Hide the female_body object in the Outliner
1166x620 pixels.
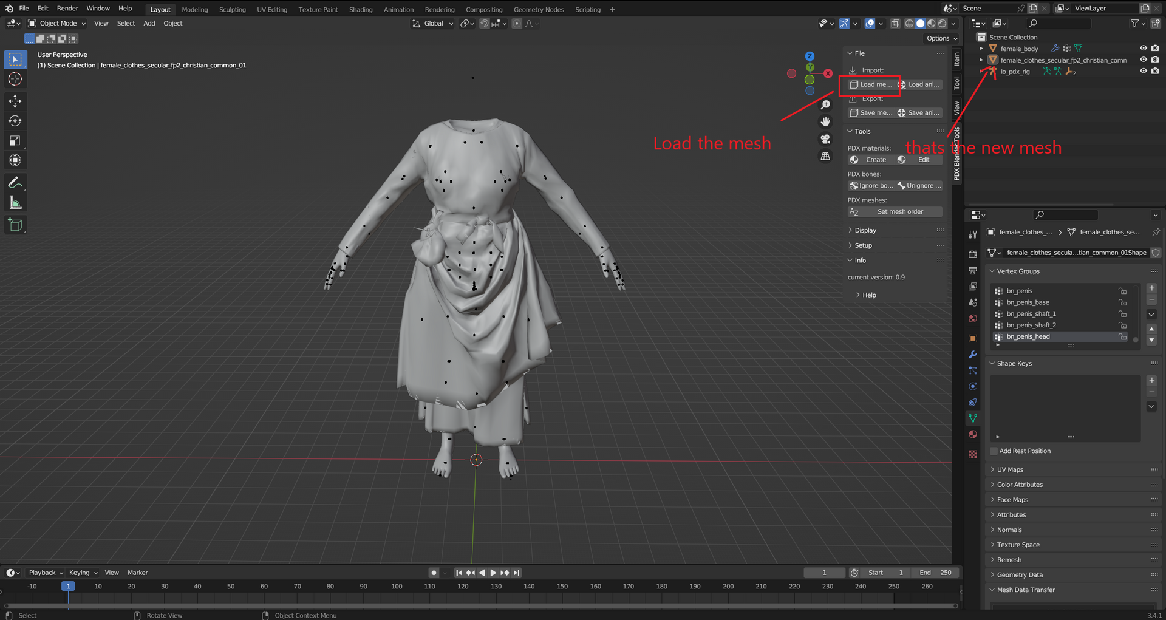(1144, 49)
